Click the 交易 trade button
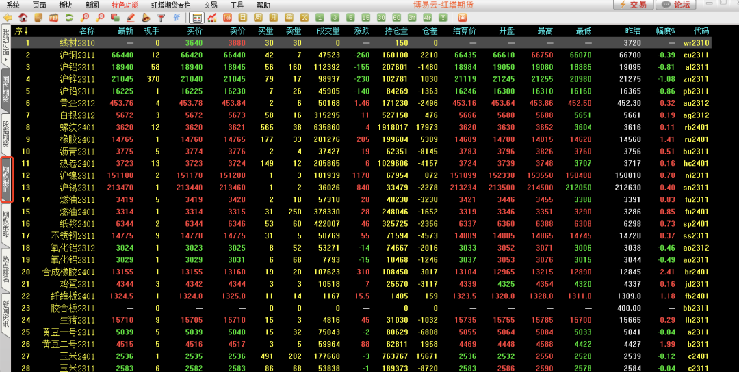The height and width of the screenshot is (372, 739). (632, 5)
